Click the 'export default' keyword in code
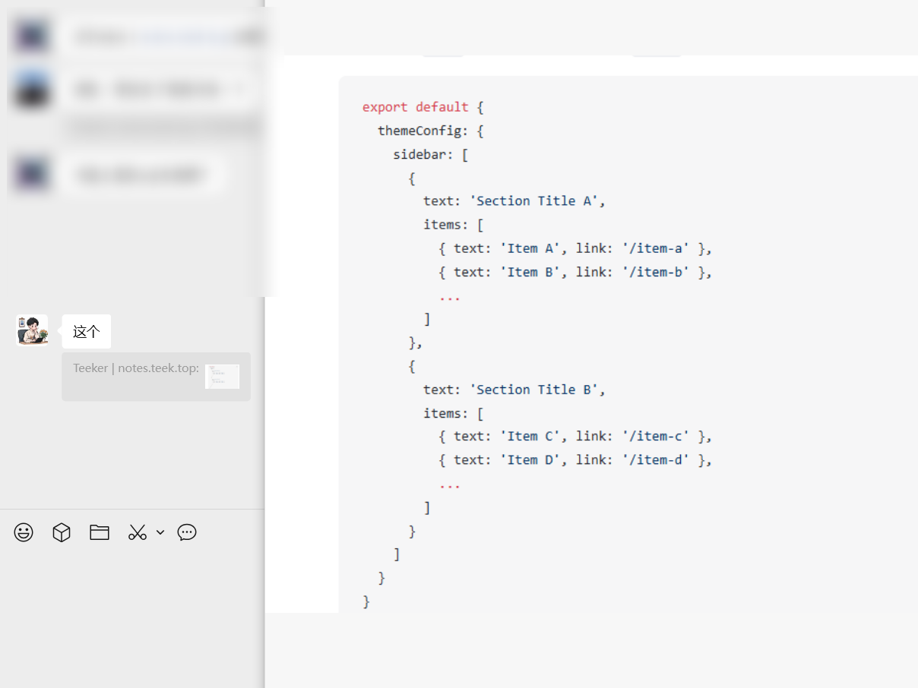 point(415,107)
